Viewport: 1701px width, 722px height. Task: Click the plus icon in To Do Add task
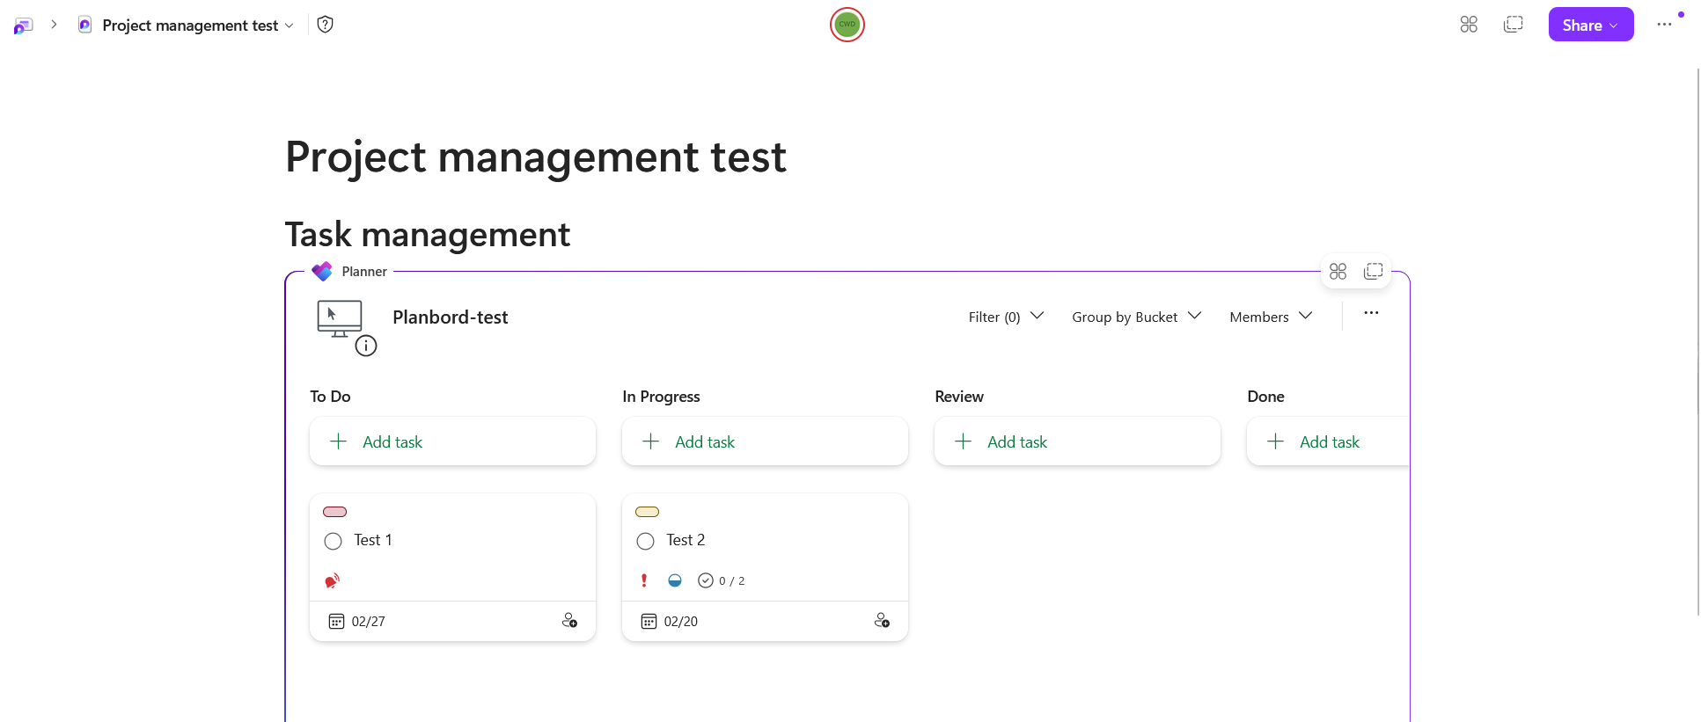tap(338, 441)
